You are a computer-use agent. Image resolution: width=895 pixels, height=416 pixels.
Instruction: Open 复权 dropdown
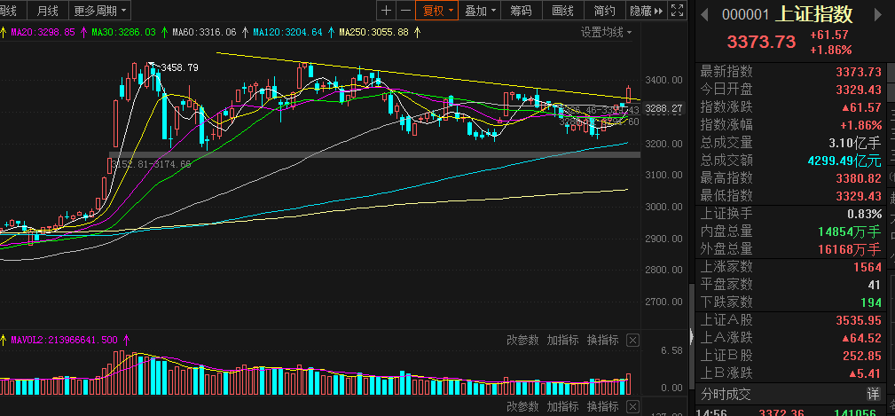[437, 11]
